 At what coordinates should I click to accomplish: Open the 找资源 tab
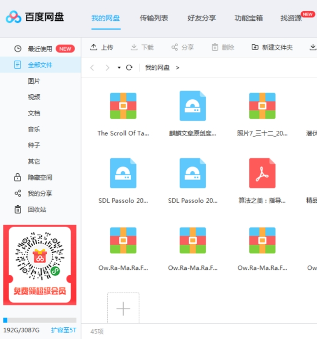(x=291, y=18)
